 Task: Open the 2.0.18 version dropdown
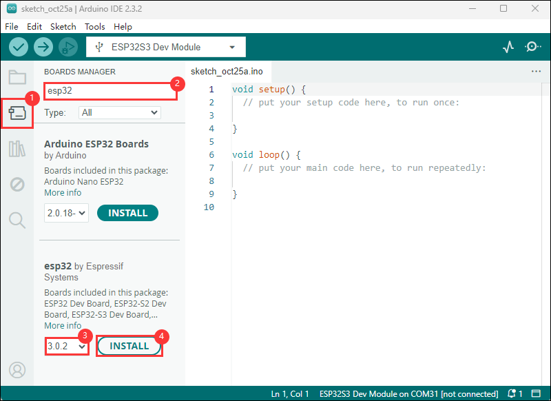(x=66, y=213)
